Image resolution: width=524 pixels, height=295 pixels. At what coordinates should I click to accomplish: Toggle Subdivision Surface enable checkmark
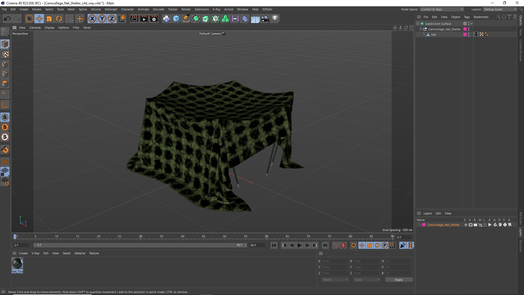pos(471,24)
